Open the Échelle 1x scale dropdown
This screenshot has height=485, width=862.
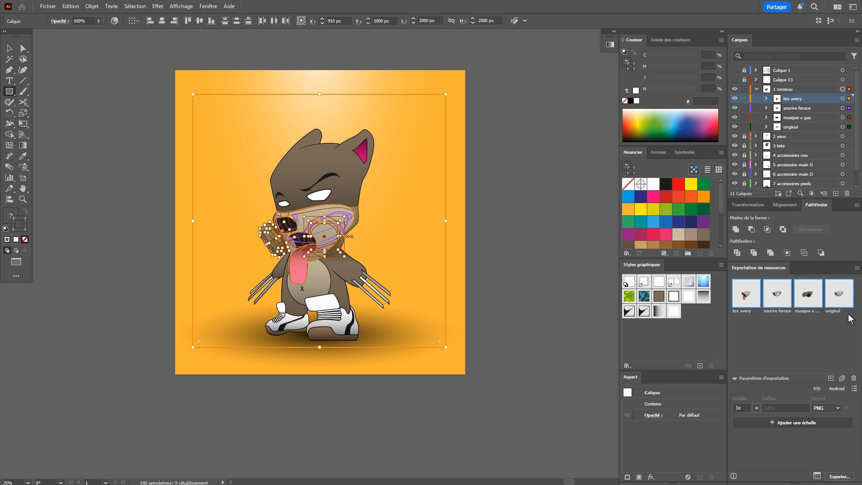[x=756, y=408]
